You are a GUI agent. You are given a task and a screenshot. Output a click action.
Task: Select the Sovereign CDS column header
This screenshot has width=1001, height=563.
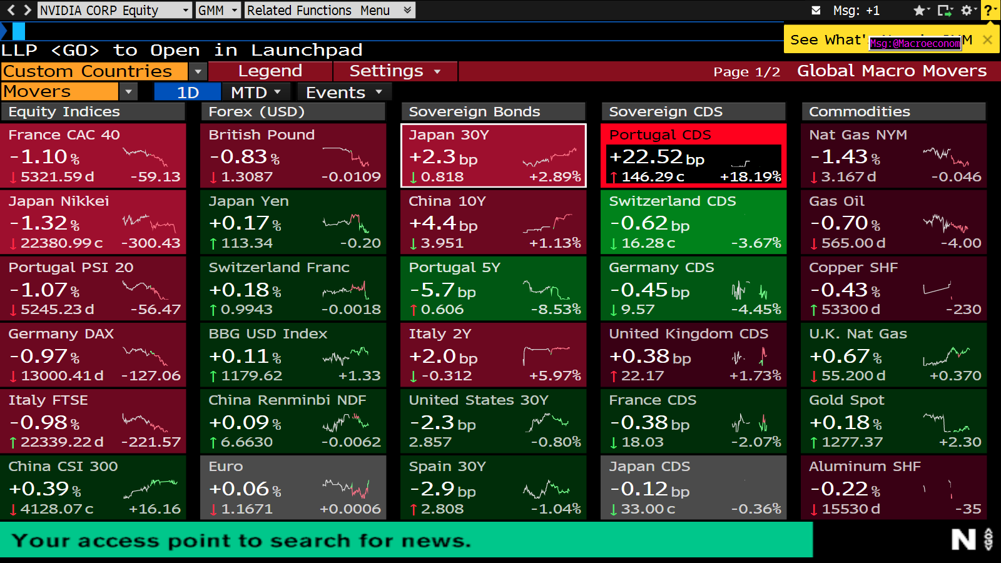[x=693, y=111]
